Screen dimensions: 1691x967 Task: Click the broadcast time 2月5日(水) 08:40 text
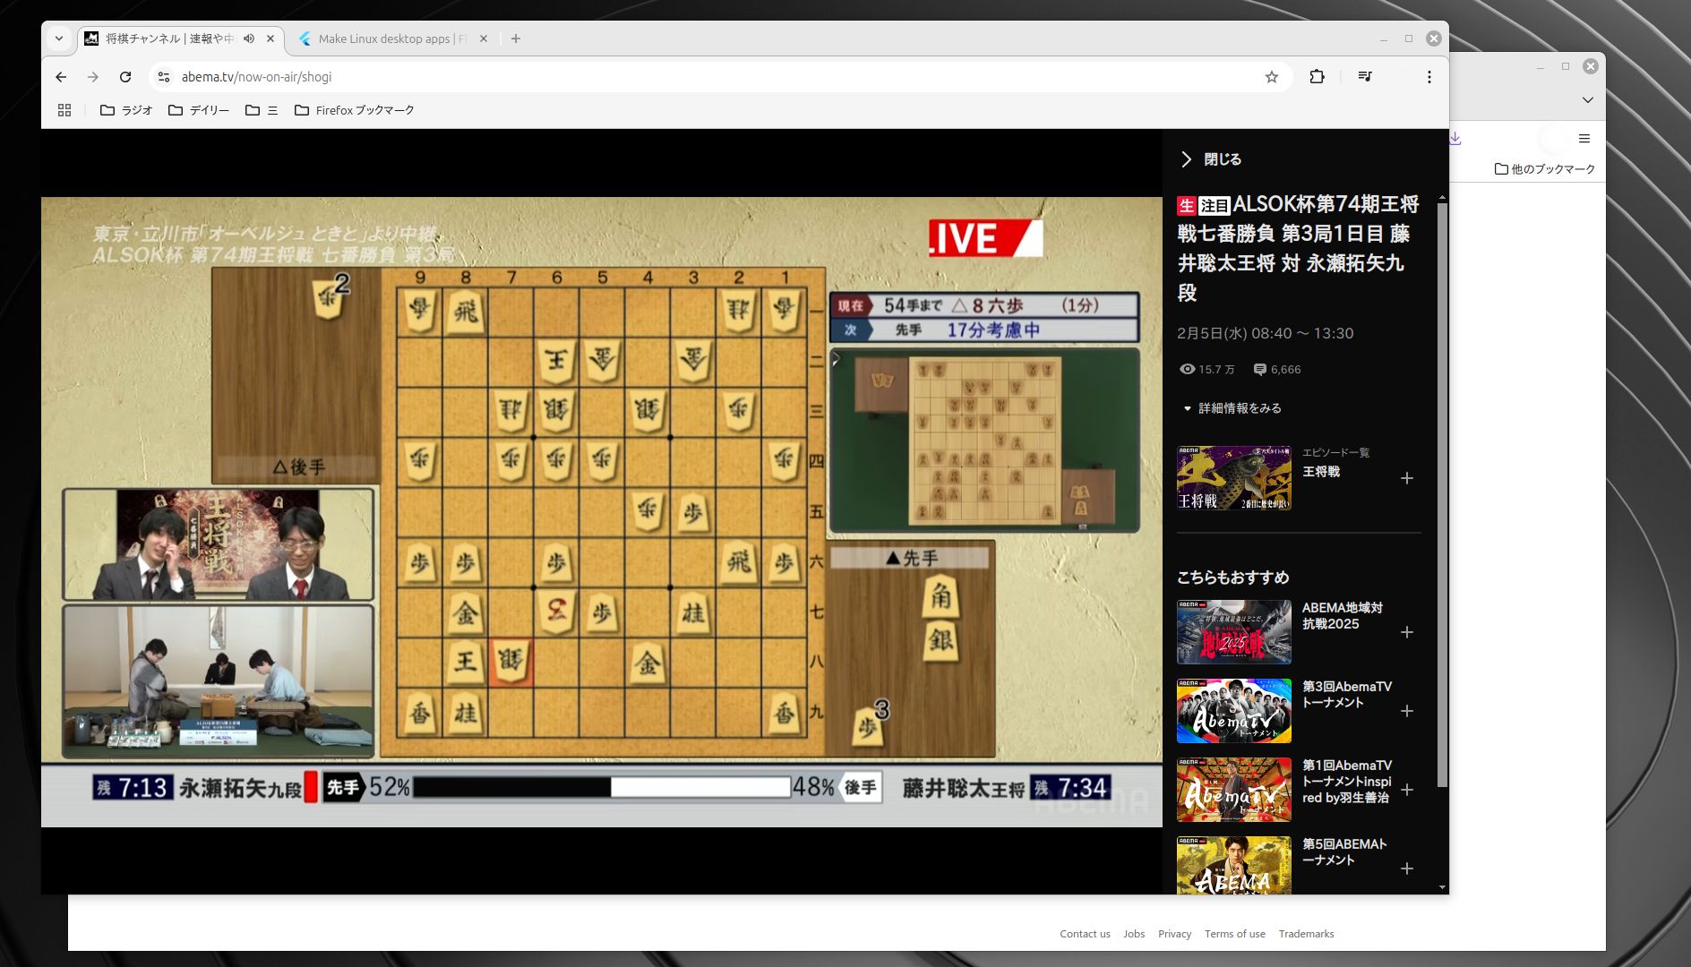(x=1265, y=333)
